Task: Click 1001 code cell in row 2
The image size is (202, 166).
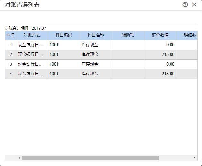Action: (64, 55)
